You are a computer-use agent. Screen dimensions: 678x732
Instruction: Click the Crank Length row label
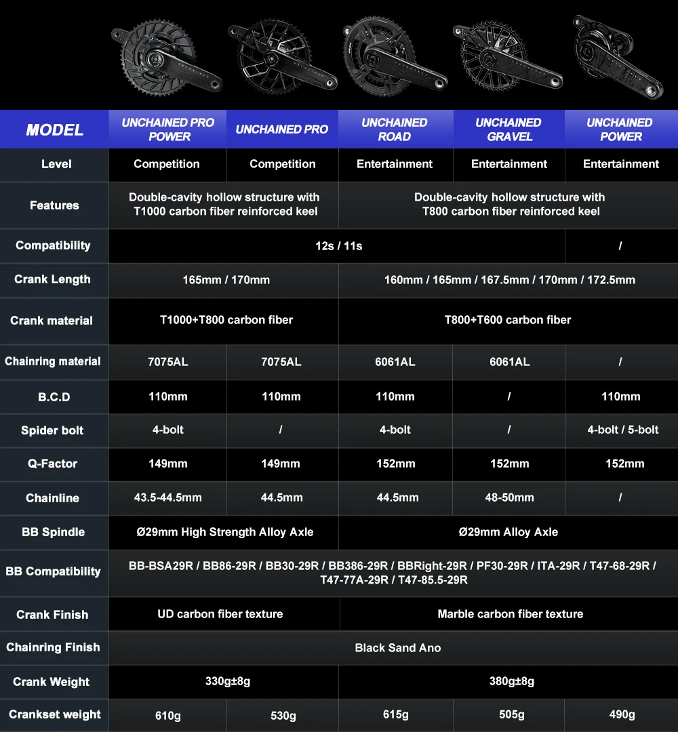coord(54,280)
